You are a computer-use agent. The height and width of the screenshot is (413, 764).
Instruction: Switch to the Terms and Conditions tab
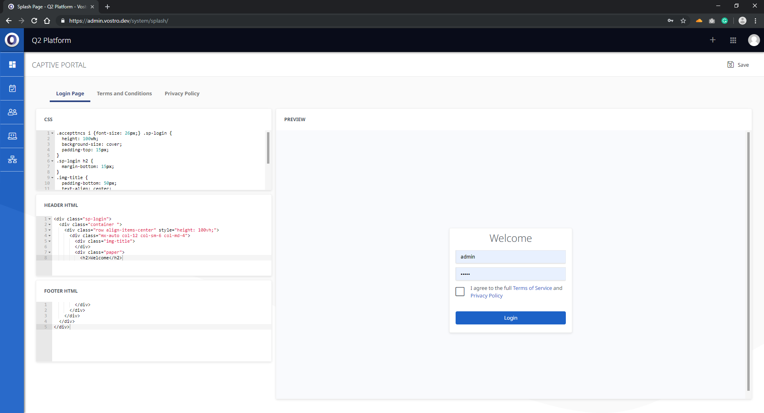(124, 94)
